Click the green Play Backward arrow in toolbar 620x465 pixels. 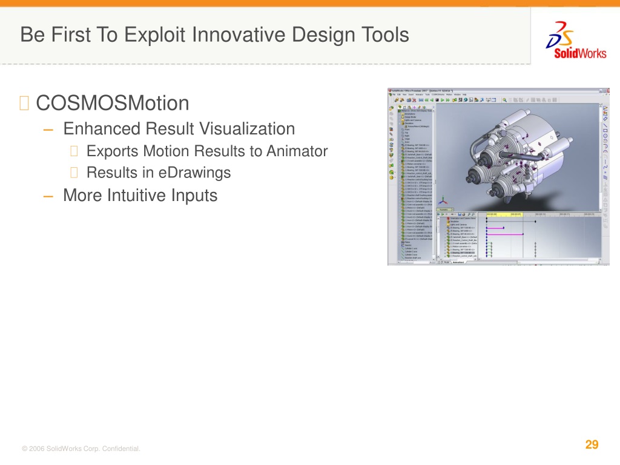(x=432, y=100)
